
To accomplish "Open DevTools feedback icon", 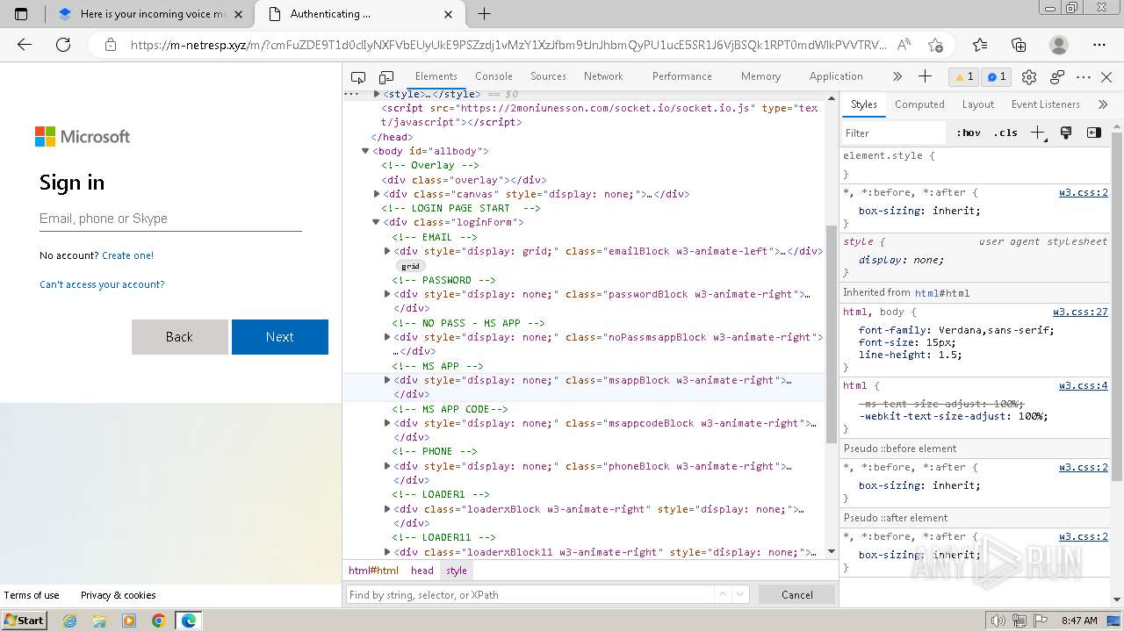I will point(1057,77).
